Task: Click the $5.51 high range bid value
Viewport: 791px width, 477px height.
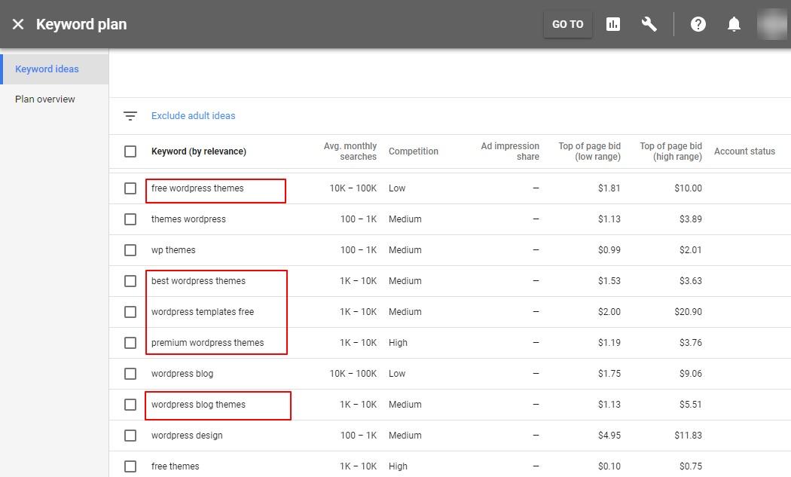Action: pos(691,405)
